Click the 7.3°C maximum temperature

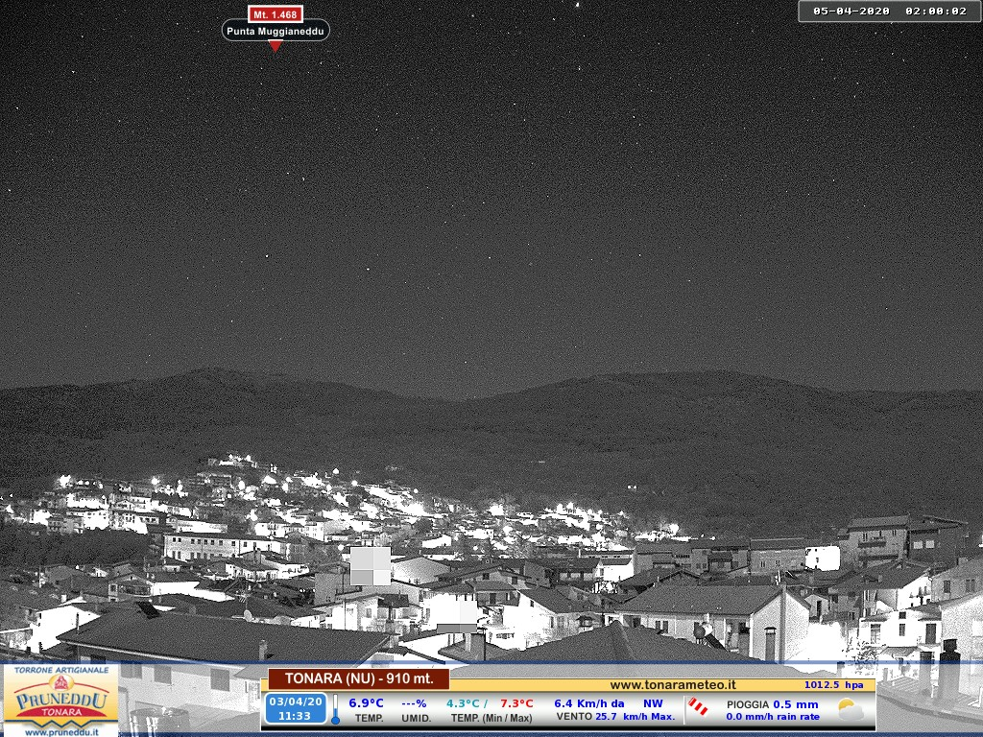coord(516,703)
